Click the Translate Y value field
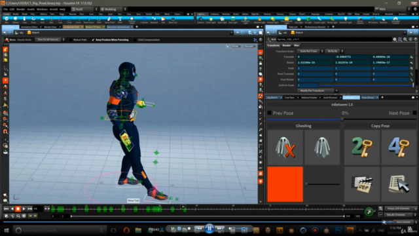419x236 pixels. 354,57
